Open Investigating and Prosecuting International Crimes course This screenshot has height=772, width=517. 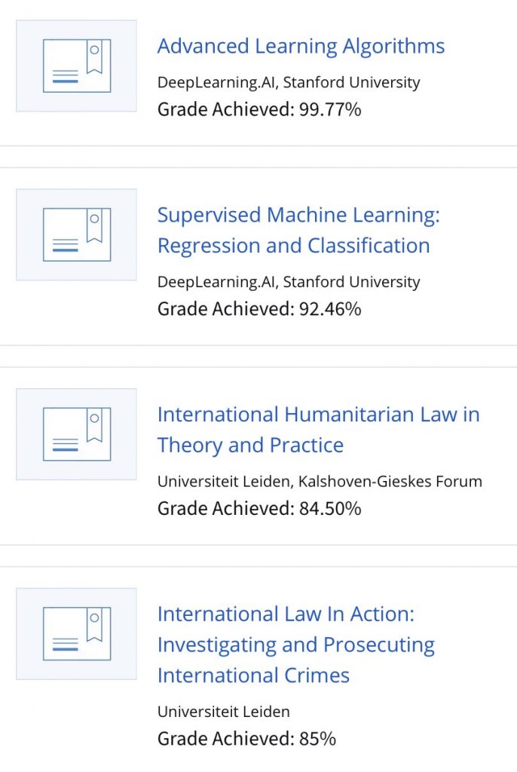pos(295,645)
